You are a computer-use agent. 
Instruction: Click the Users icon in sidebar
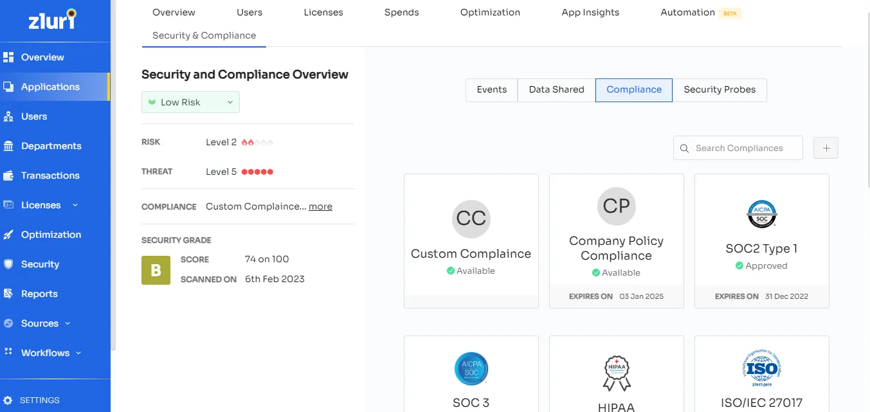click(8, 116)
